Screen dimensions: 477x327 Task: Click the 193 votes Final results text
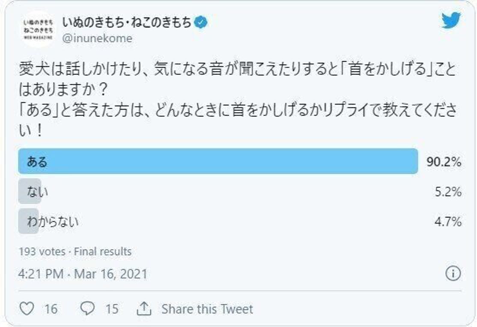click(x=75, y=251)
